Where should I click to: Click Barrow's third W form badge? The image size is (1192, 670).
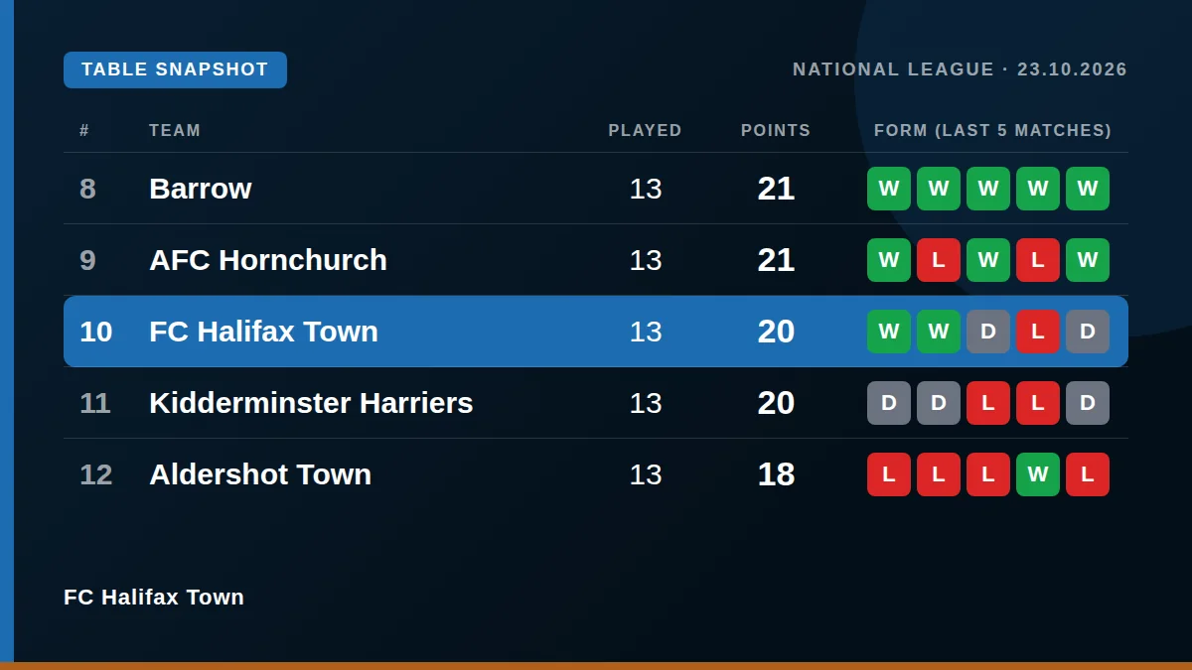(988, 189)
